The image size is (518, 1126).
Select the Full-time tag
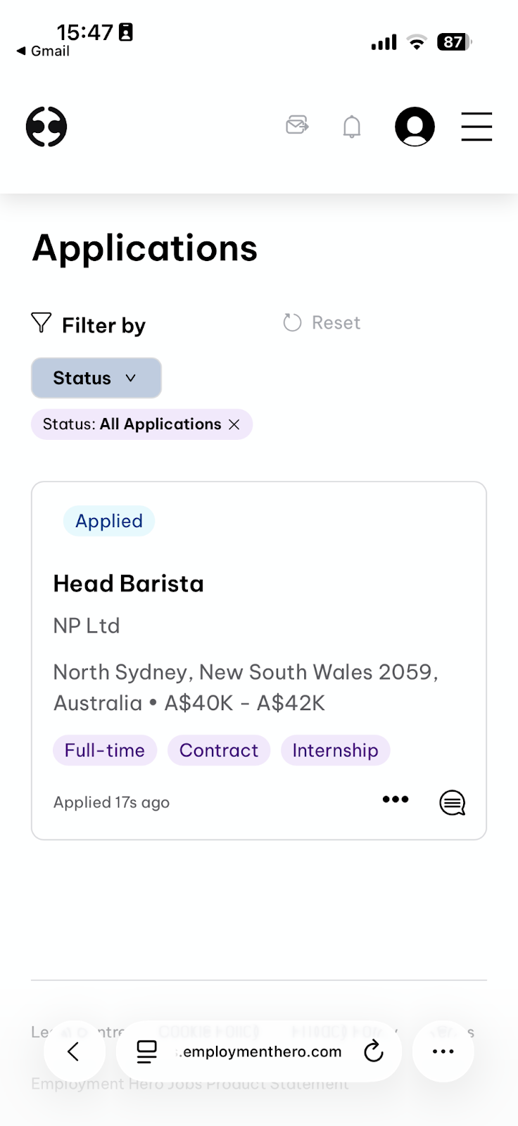click(x=105, y=750)
